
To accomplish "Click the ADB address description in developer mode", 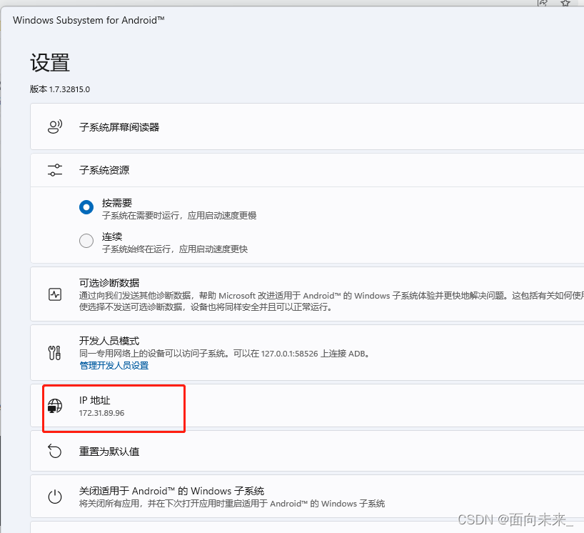I will 225,354.
